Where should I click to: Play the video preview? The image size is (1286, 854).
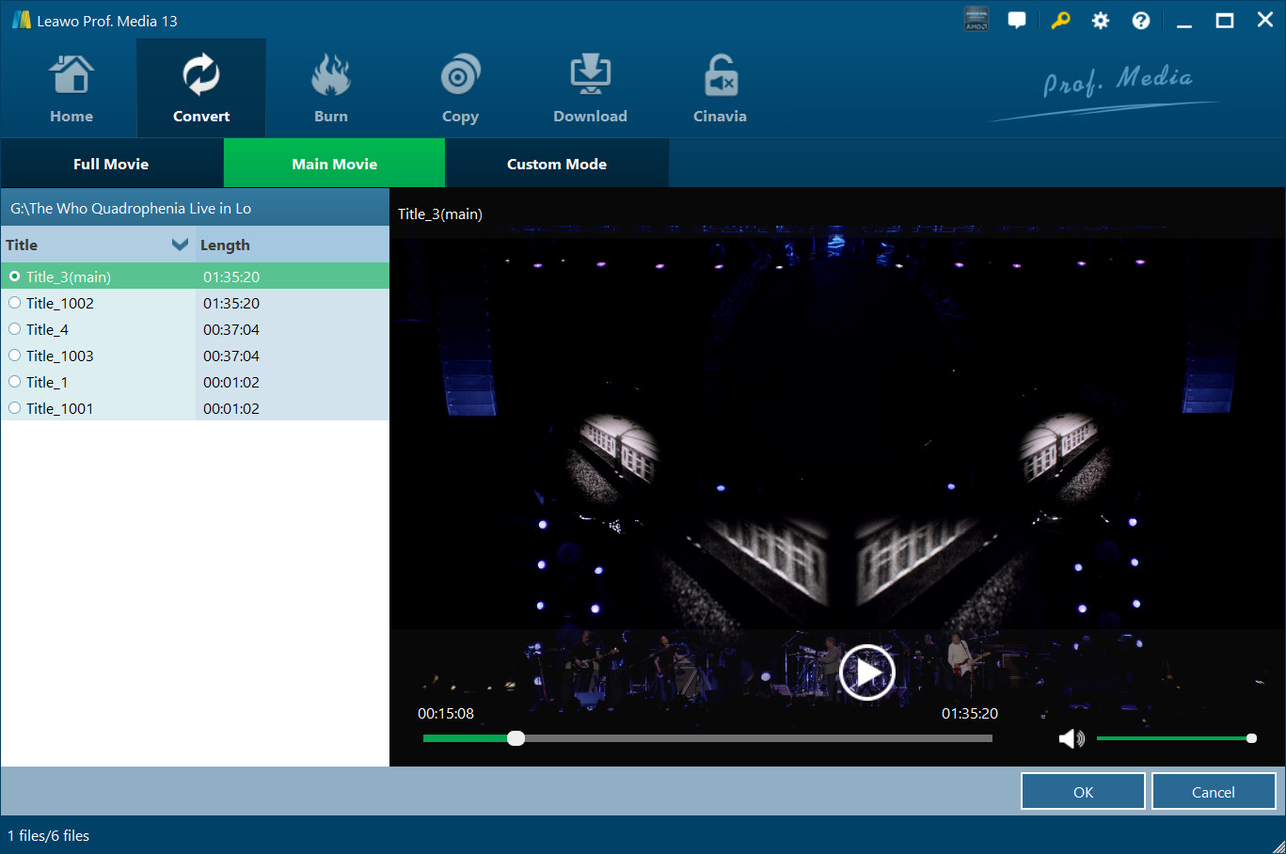coord(866,672)
